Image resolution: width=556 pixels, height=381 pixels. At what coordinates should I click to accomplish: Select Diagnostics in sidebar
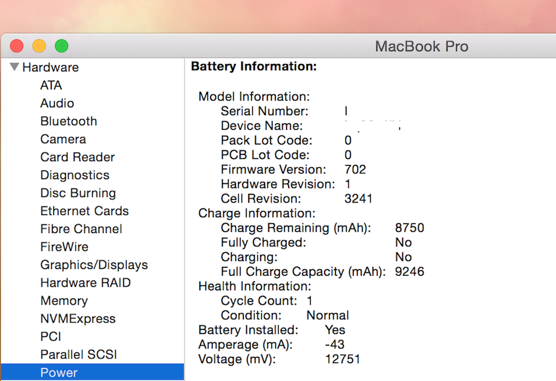pos(75,175)
